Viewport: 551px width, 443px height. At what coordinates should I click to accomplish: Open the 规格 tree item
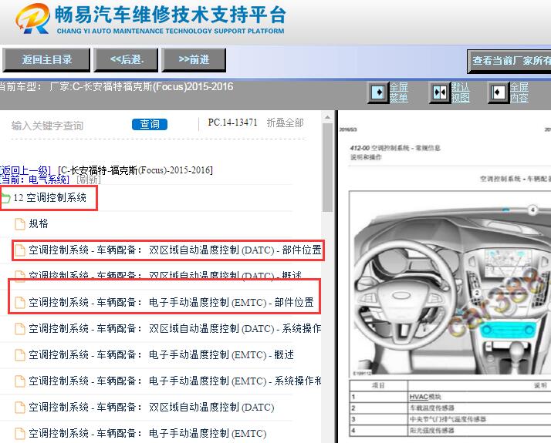pos(39,223)
